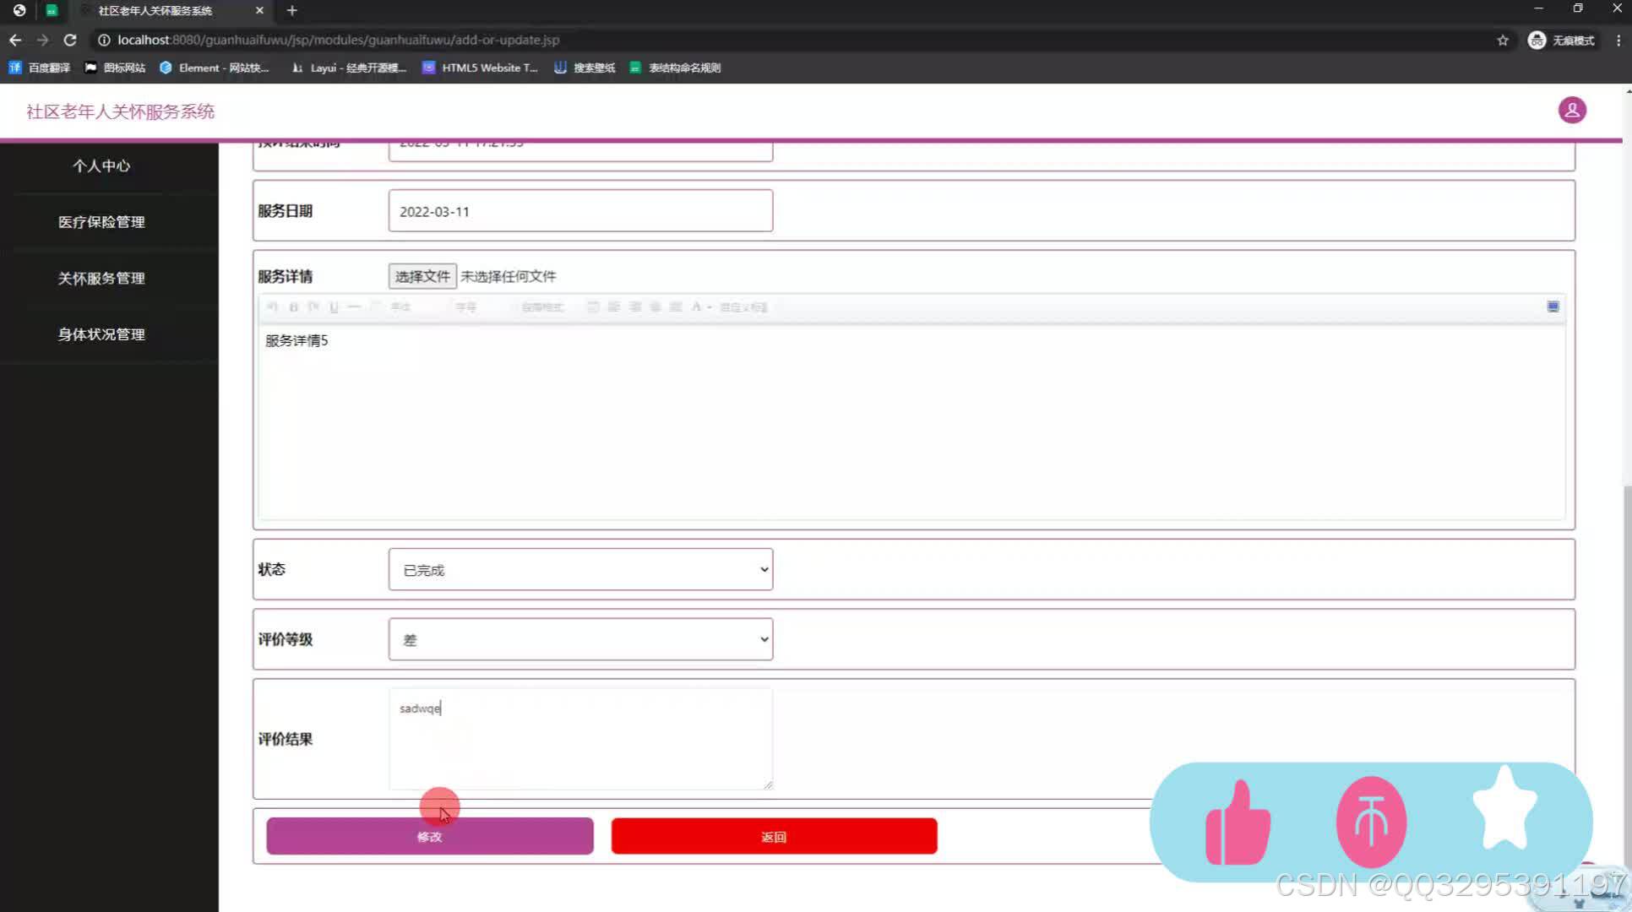
Task: Click the 服务日期 date input field
Action: 580,211
